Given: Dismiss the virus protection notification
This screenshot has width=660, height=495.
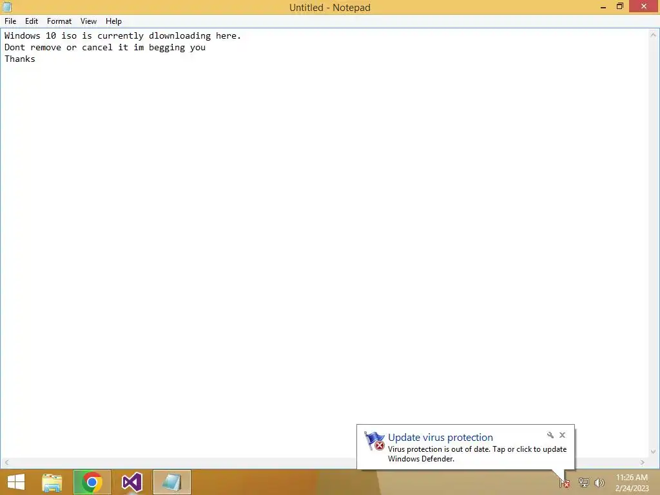Looking at the screenshot, I should (x=562, y=435).
